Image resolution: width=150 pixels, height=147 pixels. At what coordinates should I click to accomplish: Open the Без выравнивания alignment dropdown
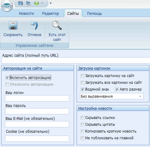coord(112,96)
